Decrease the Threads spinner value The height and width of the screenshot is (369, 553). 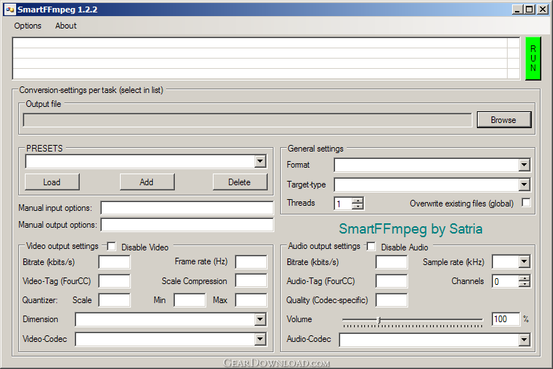[358, 206]
